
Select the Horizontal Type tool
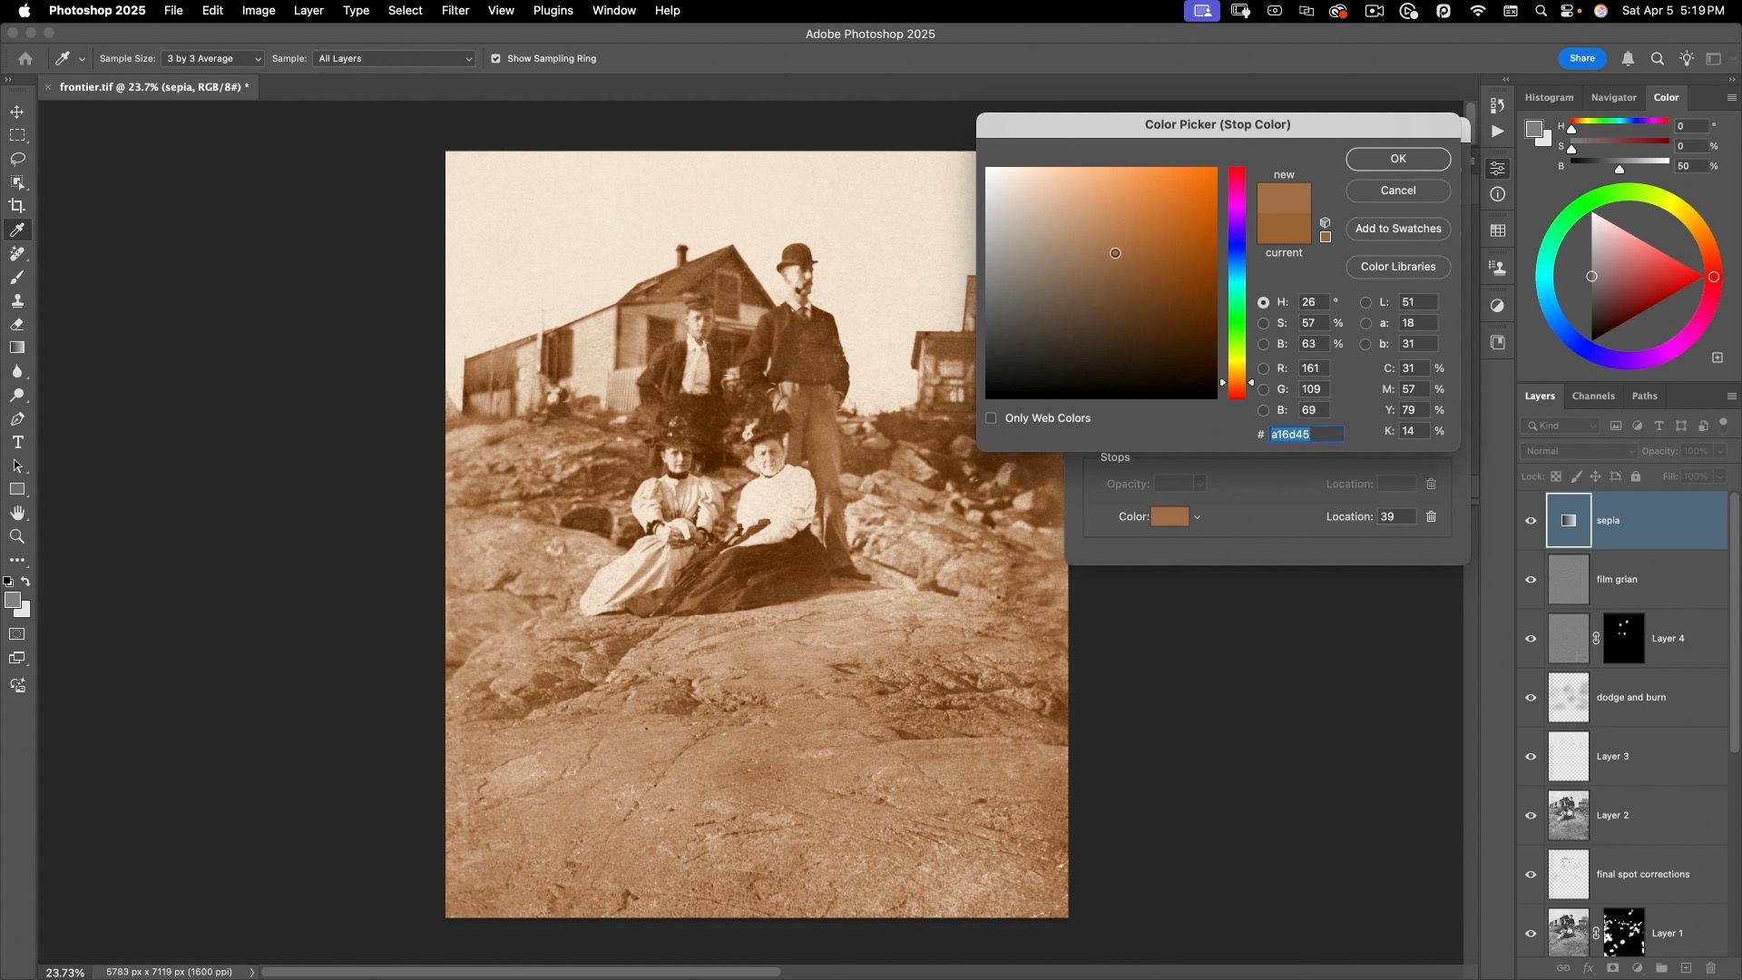(17, 443)
